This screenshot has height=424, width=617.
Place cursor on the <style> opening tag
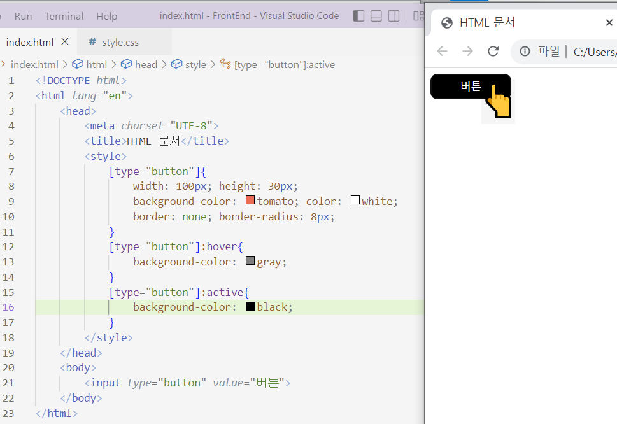(106, 156)
